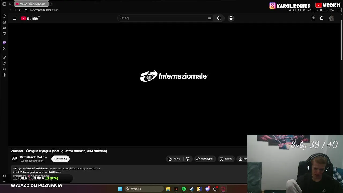The width and height of the screenshot is (343, 193).
Task: Click the video title Żabson - Śmigus Dyngus
Action: 59,151
